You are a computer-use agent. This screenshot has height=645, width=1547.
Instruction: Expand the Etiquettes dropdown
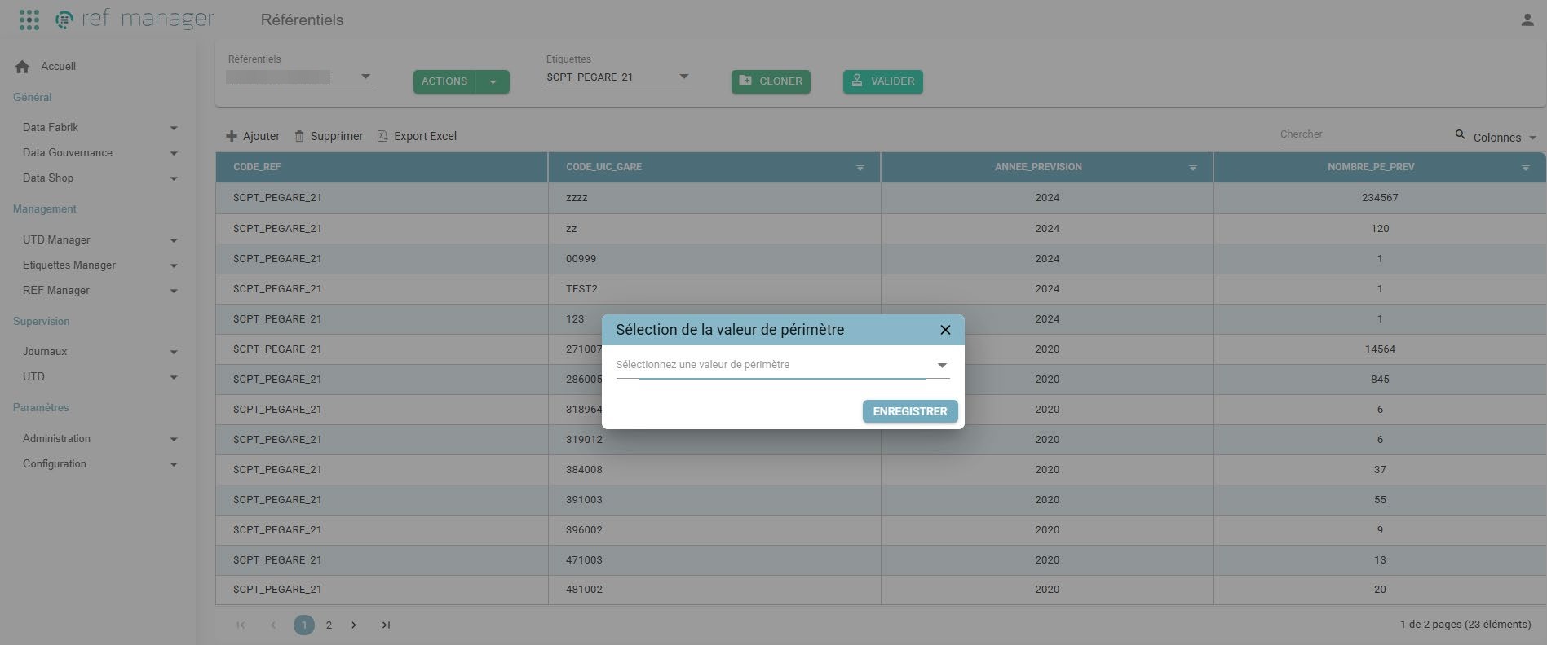[683, 77]
